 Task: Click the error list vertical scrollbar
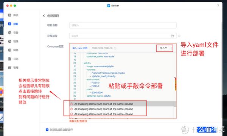coord(175,104)
